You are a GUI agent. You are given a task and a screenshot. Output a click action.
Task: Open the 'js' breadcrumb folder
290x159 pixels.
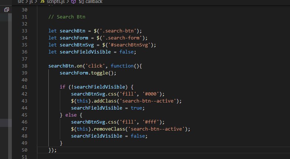tap(31, 2)
